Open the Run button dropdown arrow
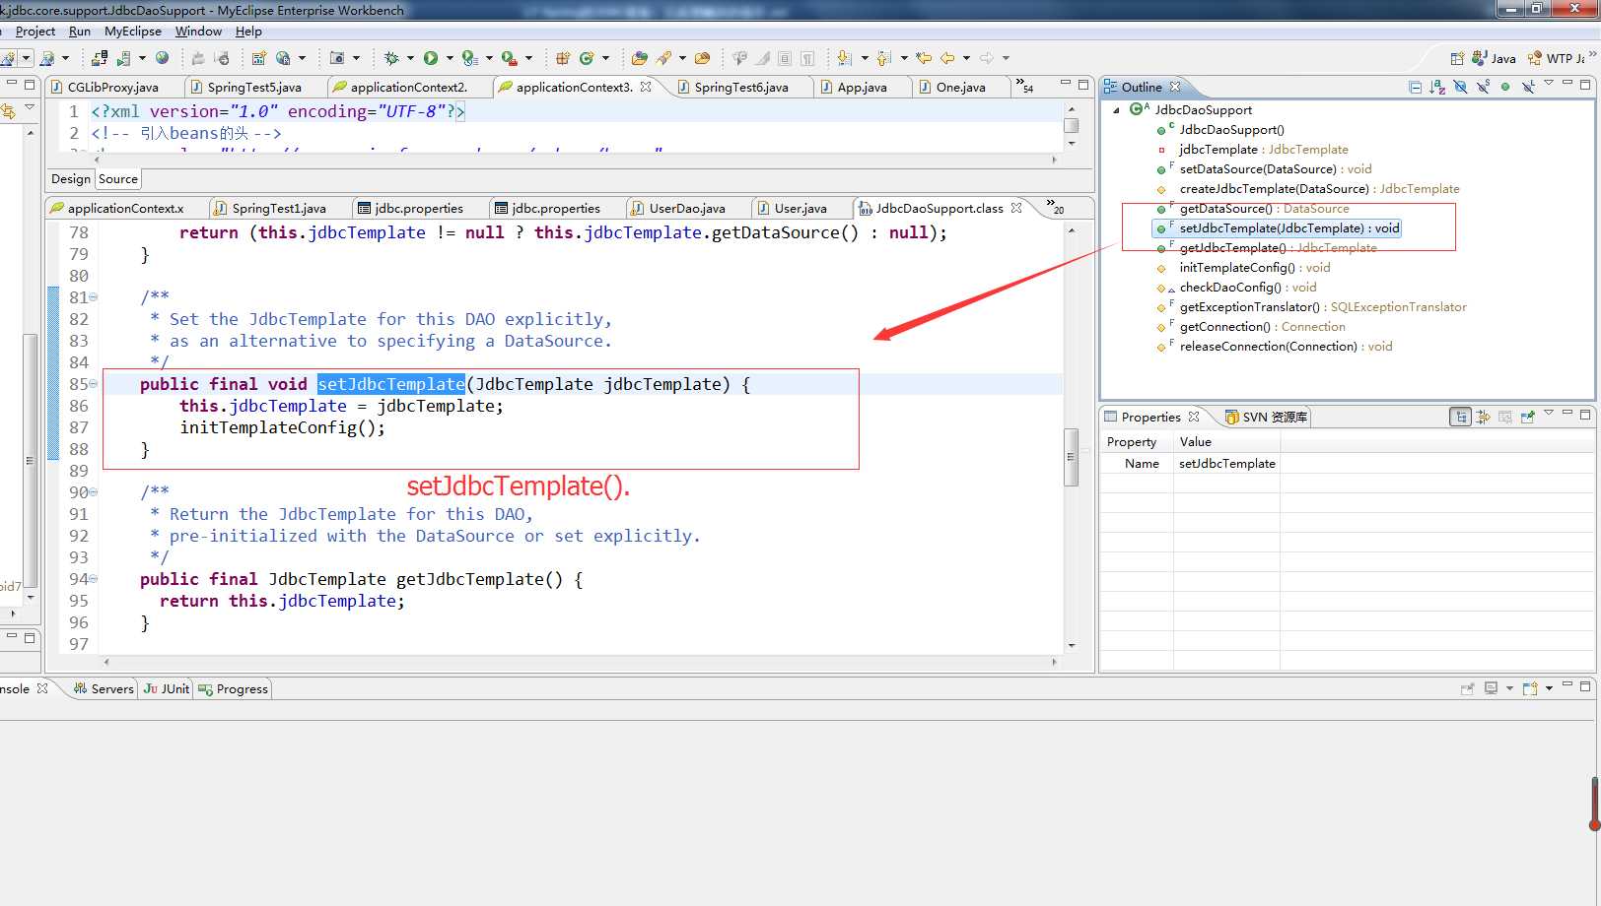1601x906 pixels. [x=450, y=58]
